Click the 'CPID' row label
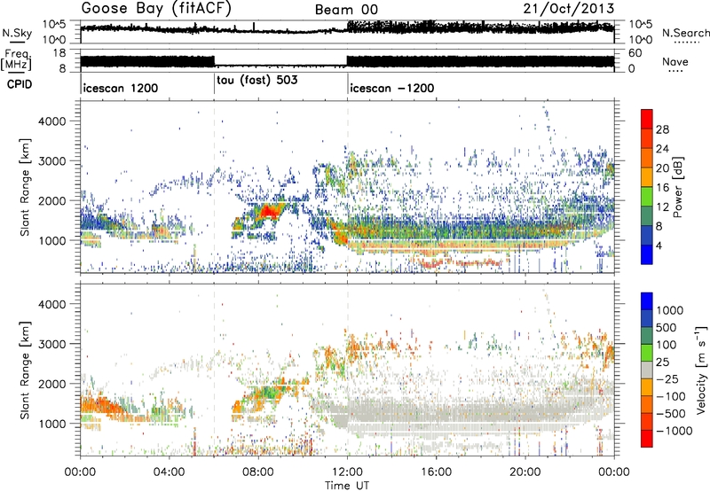 [19, 84]
